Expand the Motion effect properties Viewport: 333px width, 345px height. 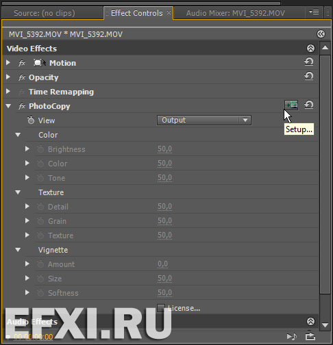8,62
